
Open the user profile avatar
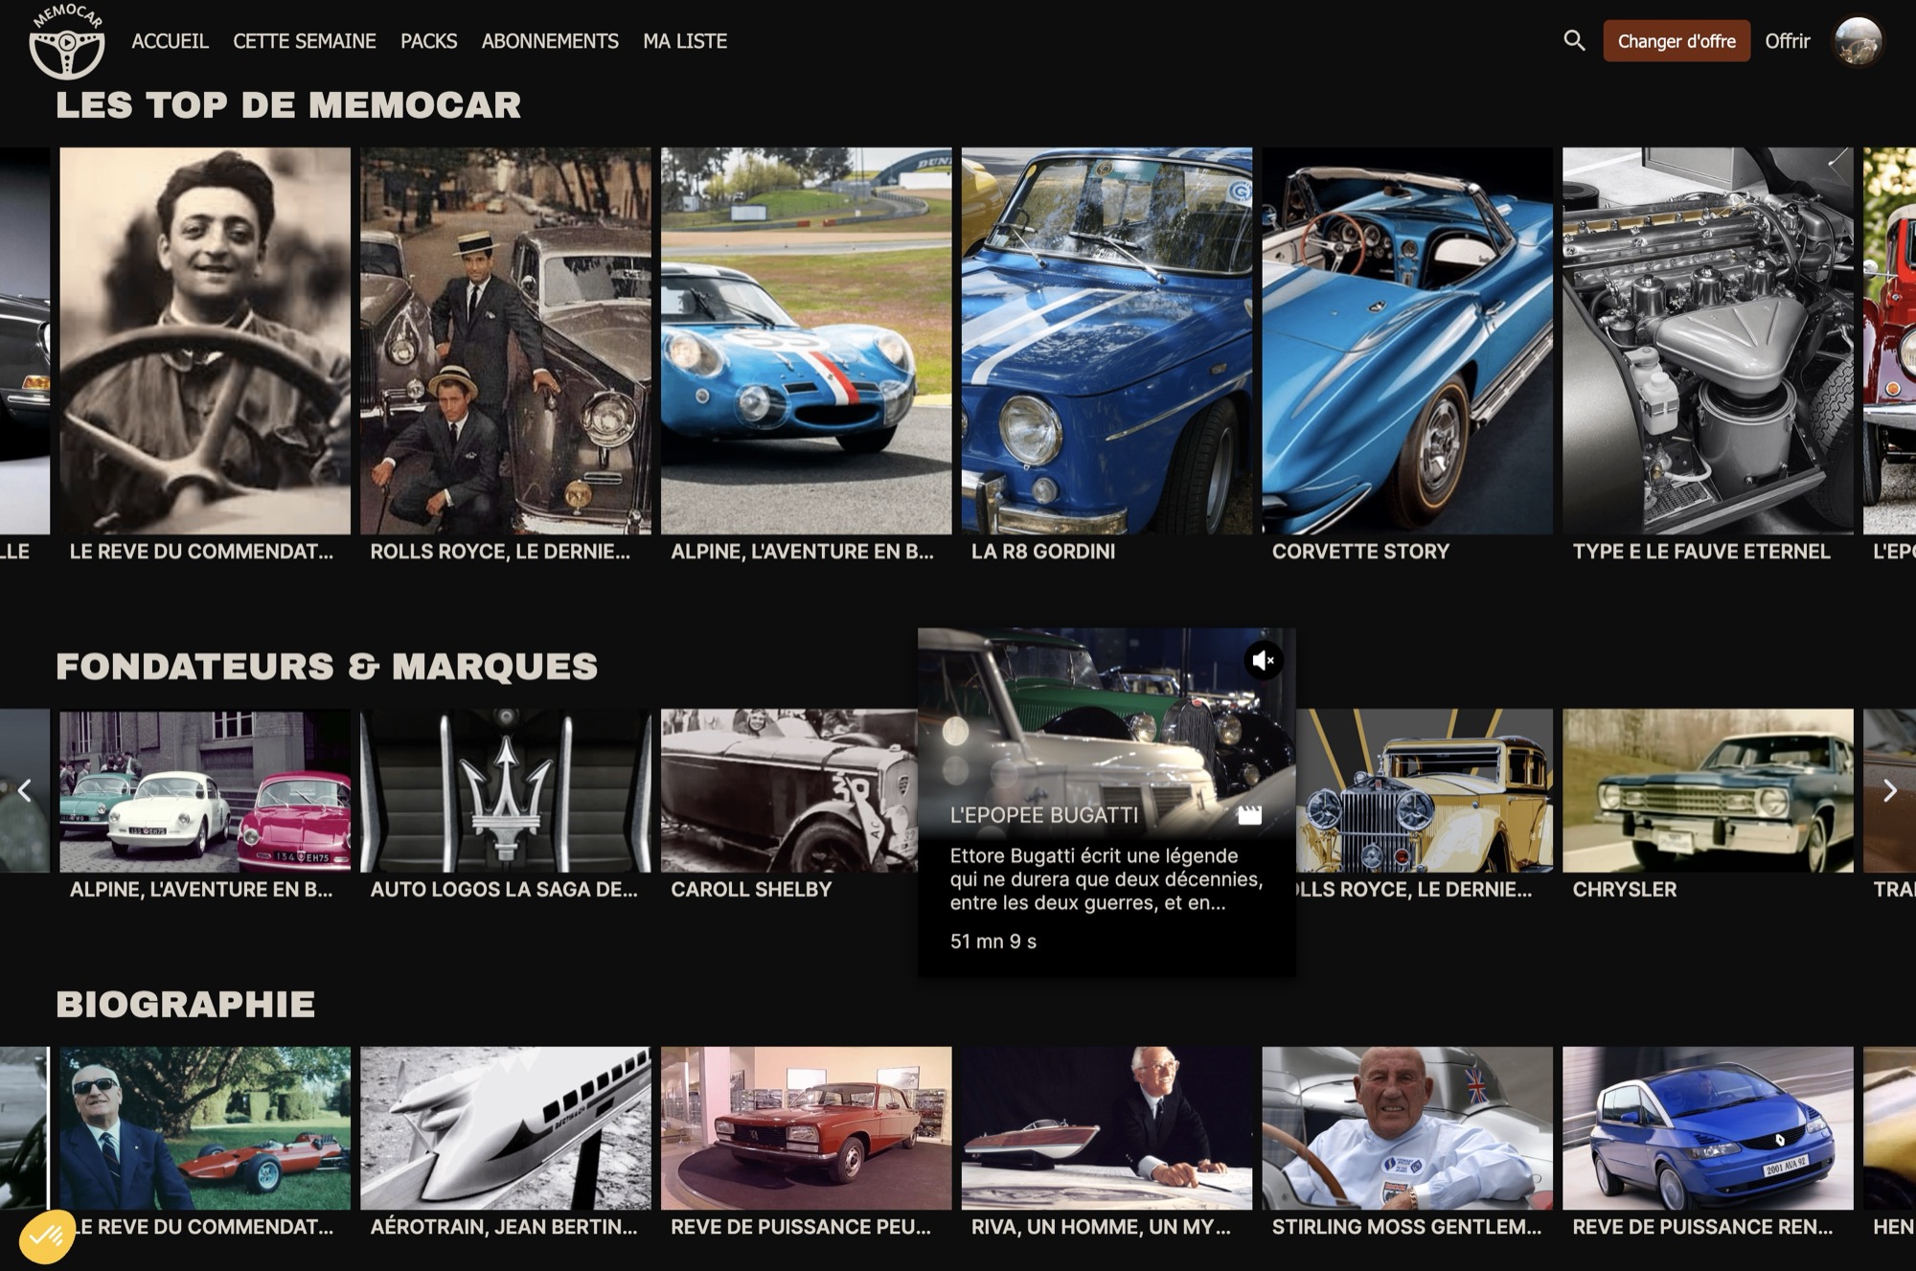(x=1858, y=41)
